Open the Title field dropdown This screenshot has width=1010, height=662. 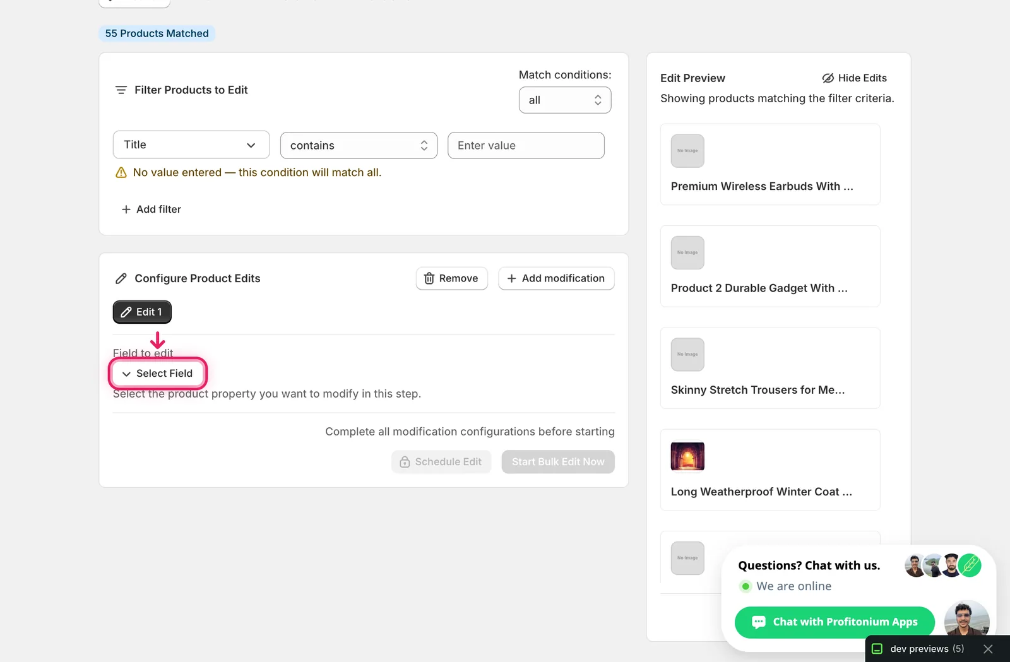[x=191, y=145]
